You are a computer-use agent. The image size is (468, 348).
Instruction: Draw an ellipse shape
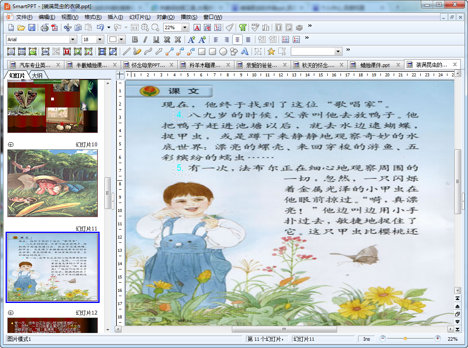(x=223, y=51)
